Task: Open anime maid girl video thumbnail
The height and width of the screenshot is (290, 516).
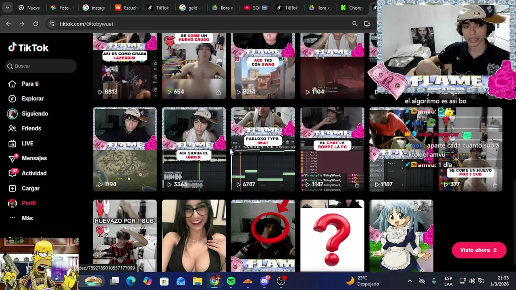Action: click(x=401, y=236)
